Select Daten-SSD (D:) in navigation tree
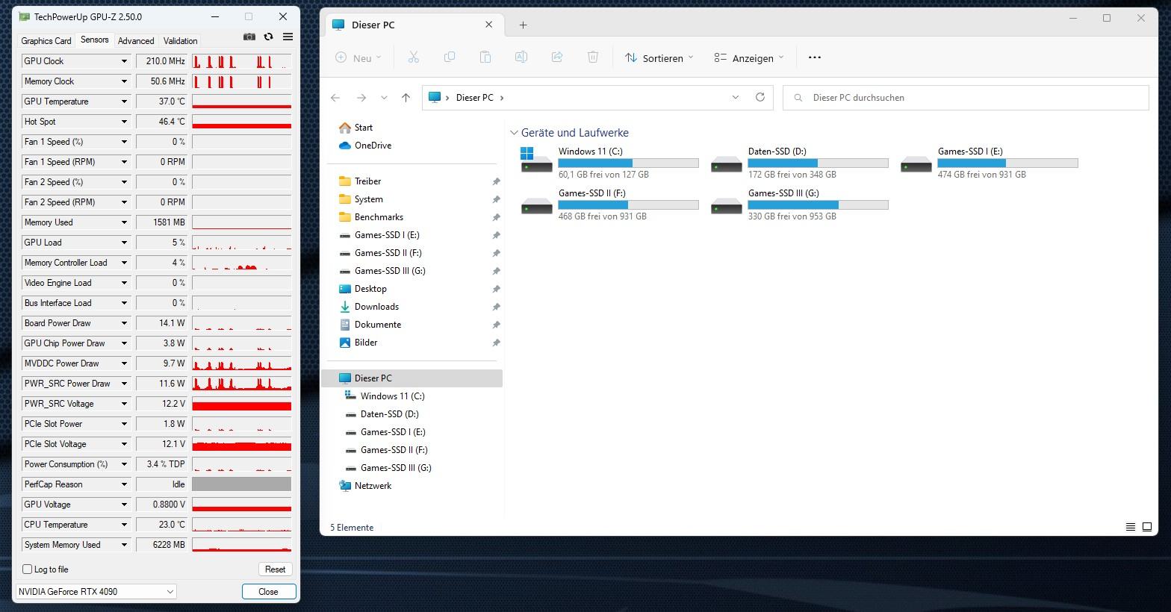Image resolution: width=1171 pixels, height=612 pixels. [x=382, y=414]
